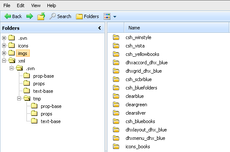
Task: Open the Edit menu
Action: pos(21,5)
